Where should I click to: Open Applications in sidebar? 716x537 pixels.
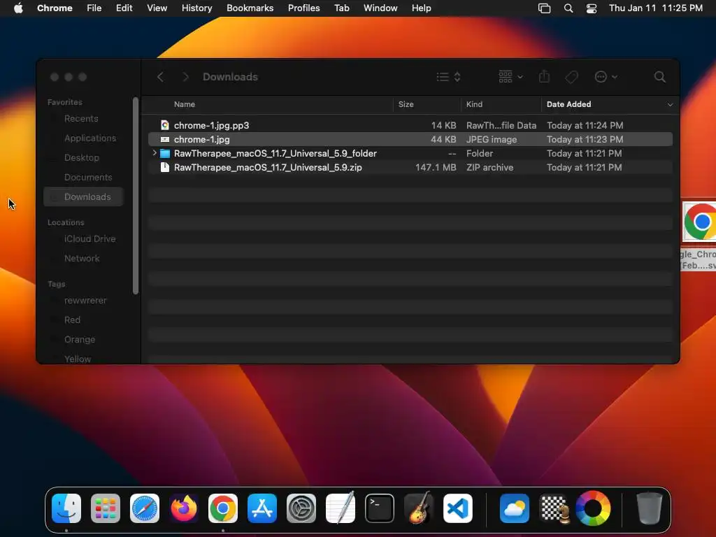[90, 138]
